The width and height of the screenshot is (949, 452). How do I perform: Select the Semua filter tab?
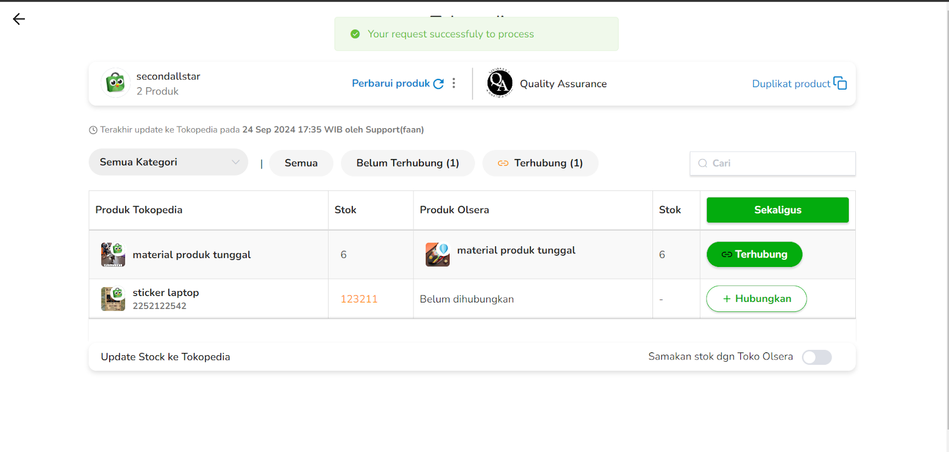(x=301, y=163)
